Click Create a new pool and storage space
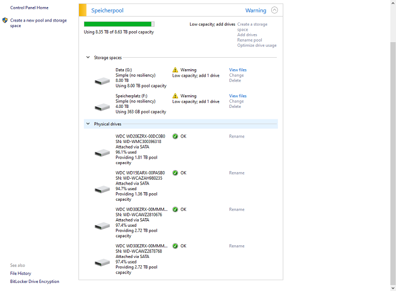Image resolution: width=396 pixels, height=291 pixels. pos(38,23)
